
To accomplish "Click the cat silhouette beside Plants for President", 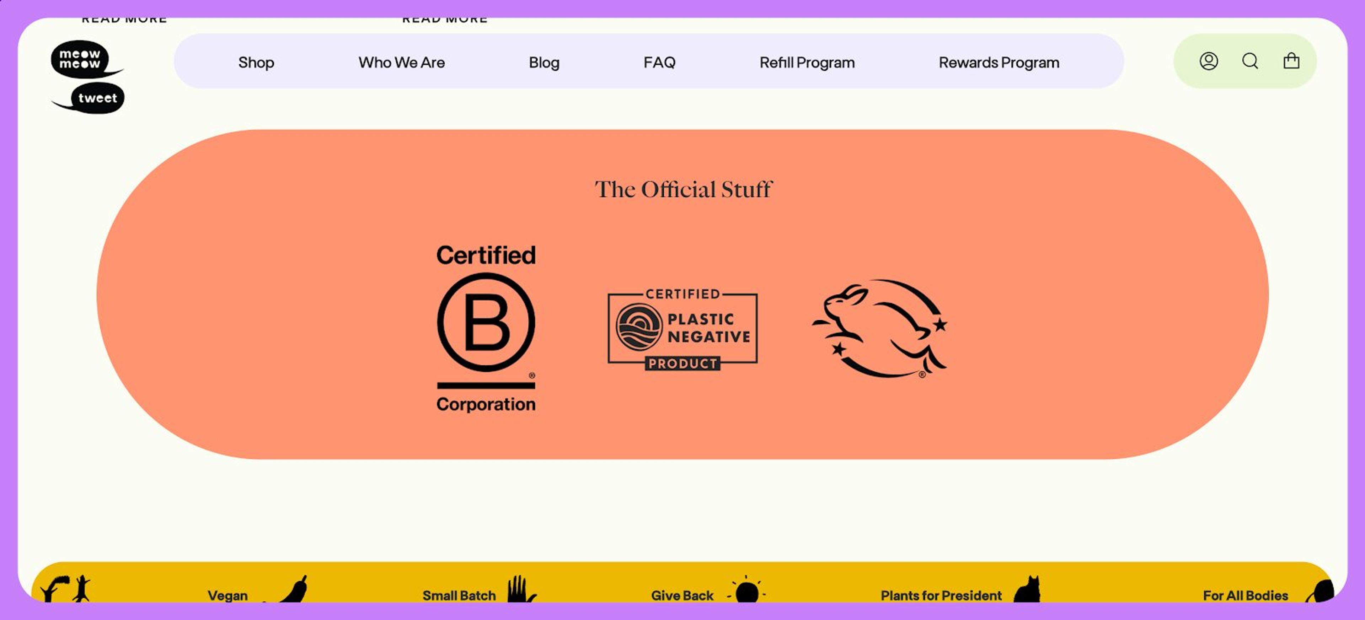I will pyautogui.click(x=1027, y=590).
